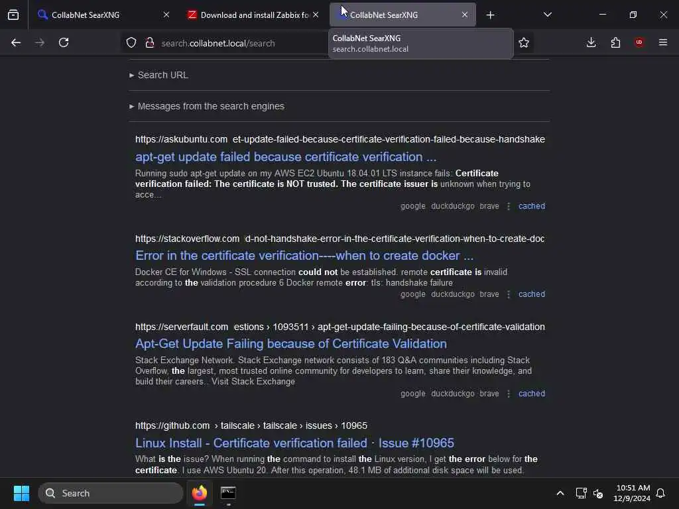
Task: Open uBlock Origin extension icon
Action: coord(639,42)
